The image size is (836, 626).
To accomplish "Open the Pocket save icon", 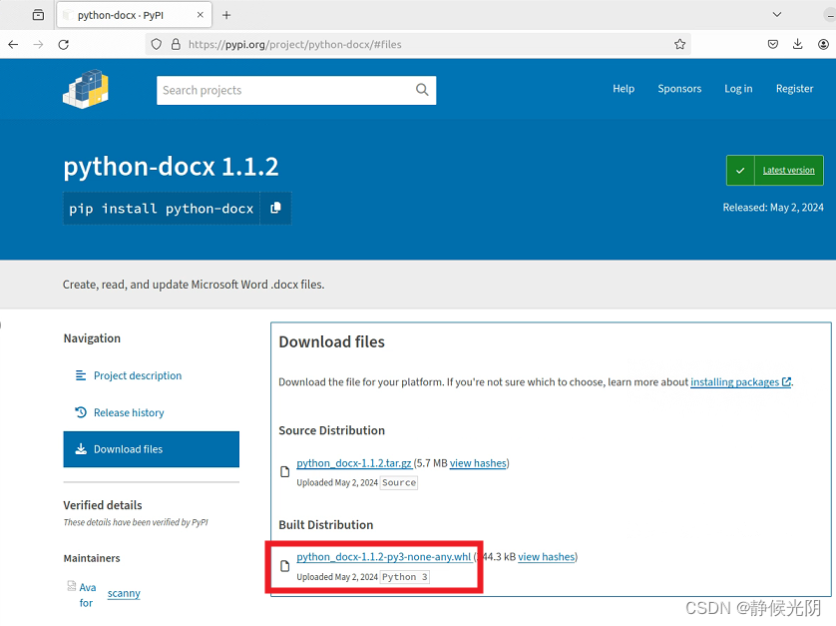I will 772,44.
